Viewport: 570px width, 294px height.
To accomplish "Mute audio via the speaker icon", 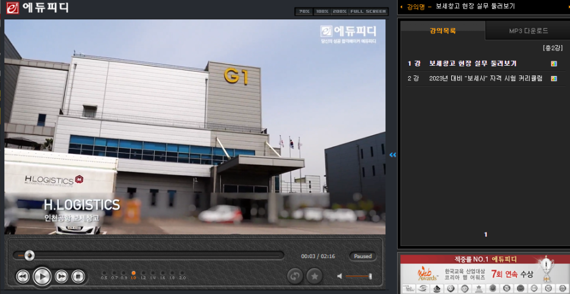I will pyautogui.click(x=340, y=276).
